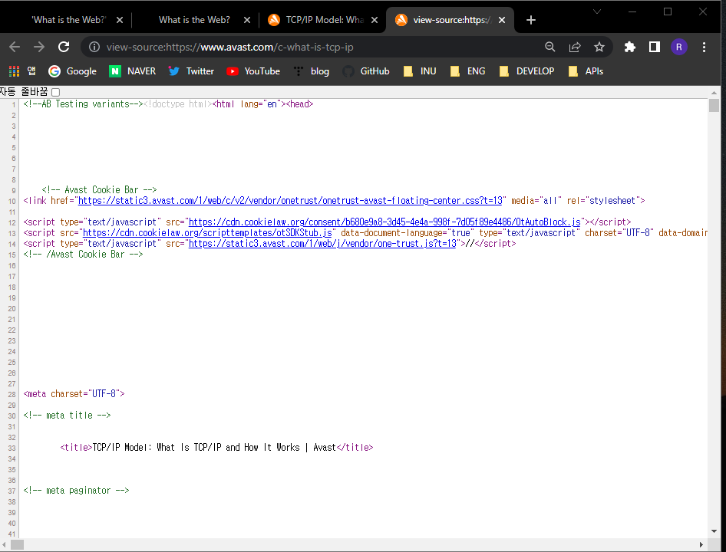726x552 pixels.
Task: Open a new tab with plus button
Action: (x=531, y=20)
